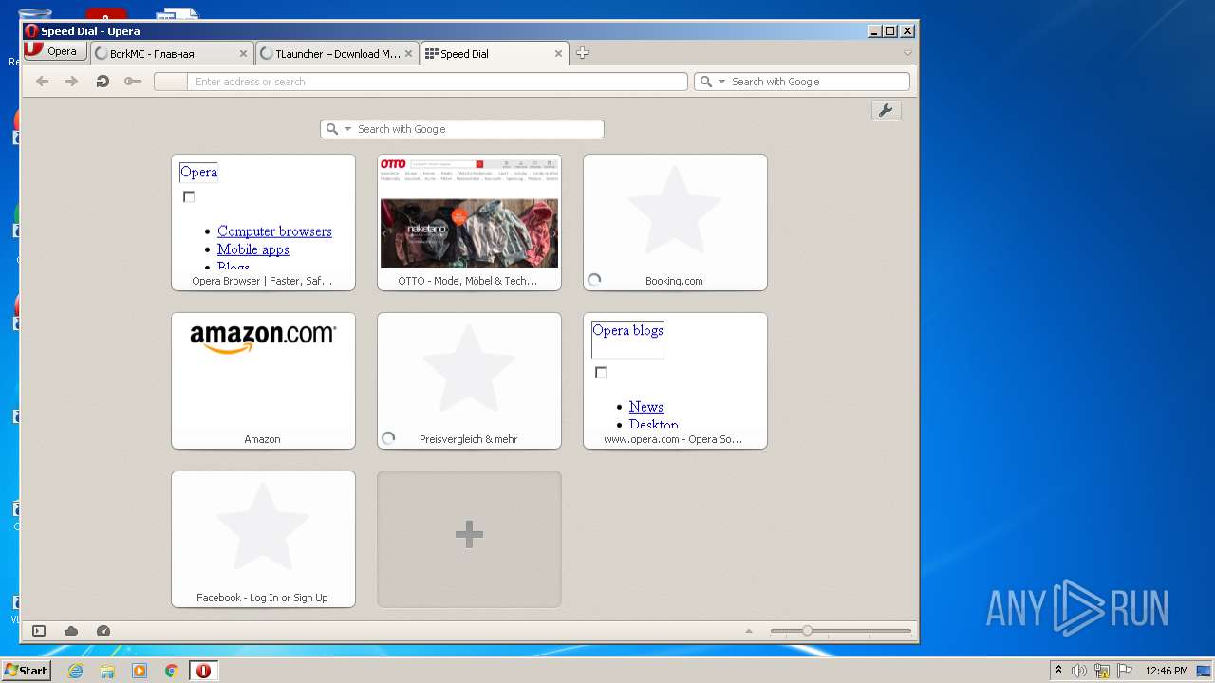Viewport: 1215px width, 683px height.
Task: Open the network tray icon
Action: click(1102, 671)
